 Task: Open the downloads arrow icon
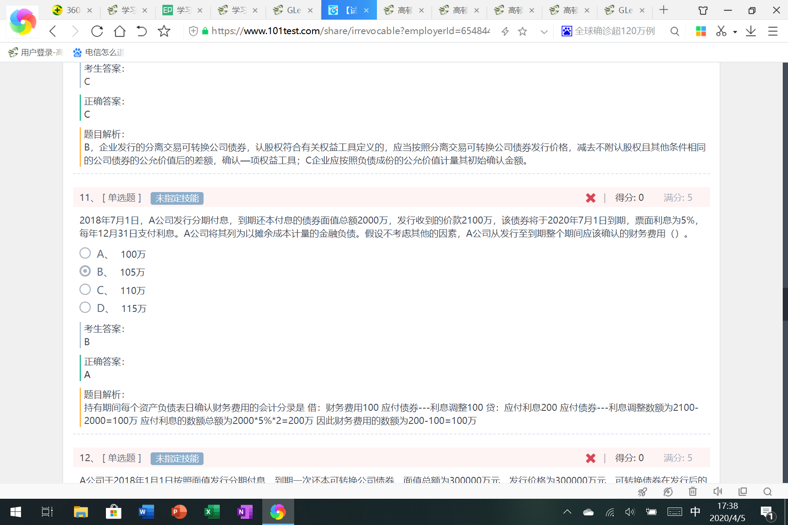(x=751, y=31)
